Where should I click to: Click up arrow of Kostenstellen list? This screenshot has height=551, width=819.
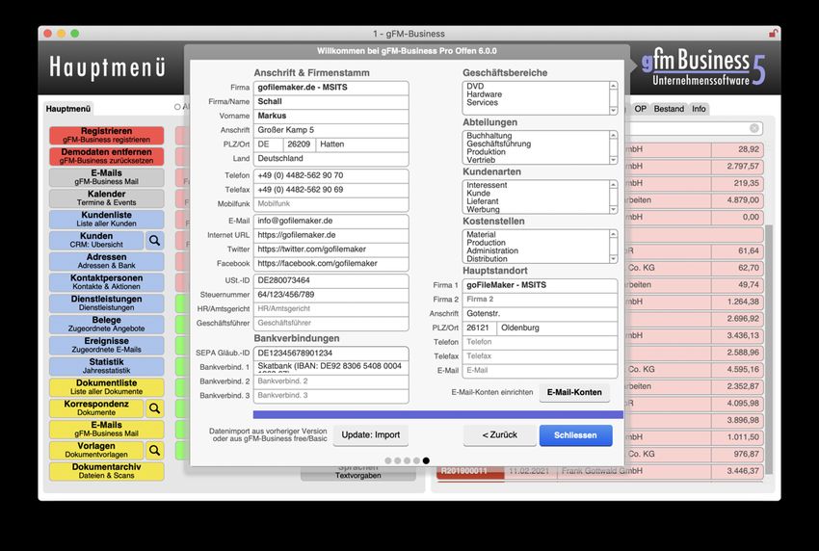[614, 234]
